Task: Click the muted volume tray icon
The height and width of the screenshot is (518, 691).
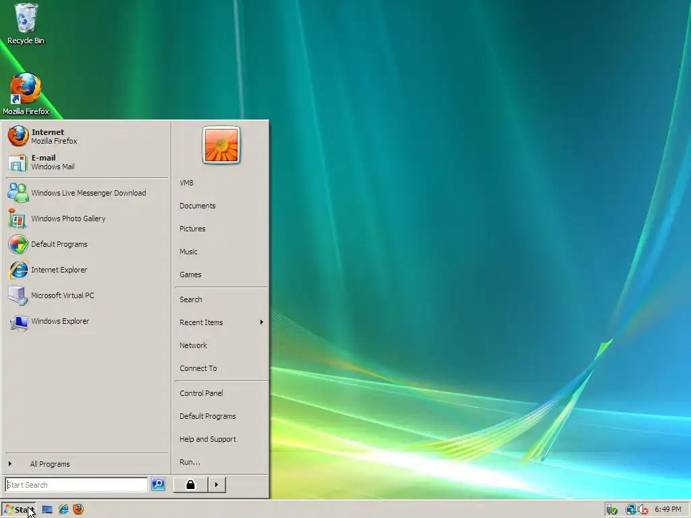Action: pyautogui.click(x=642, y=510)
